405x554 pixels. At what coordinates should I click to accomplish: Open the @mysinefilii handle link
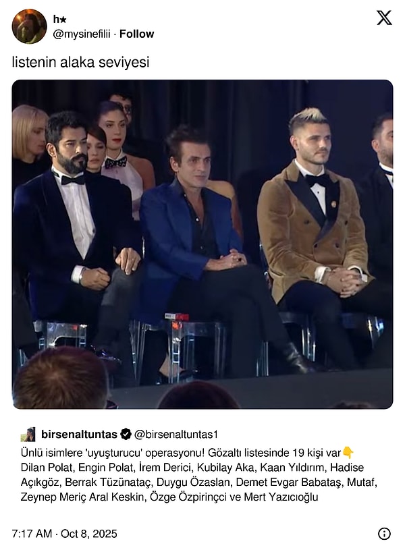(81, 34)
